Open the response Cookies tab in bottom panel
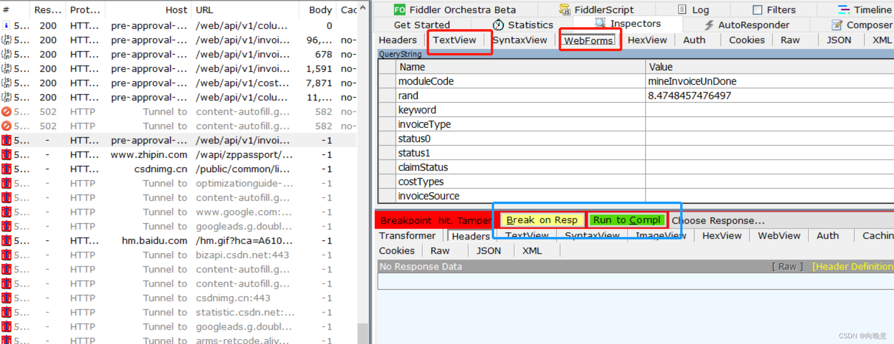This screenshot has width=894, height=344. 397,251
